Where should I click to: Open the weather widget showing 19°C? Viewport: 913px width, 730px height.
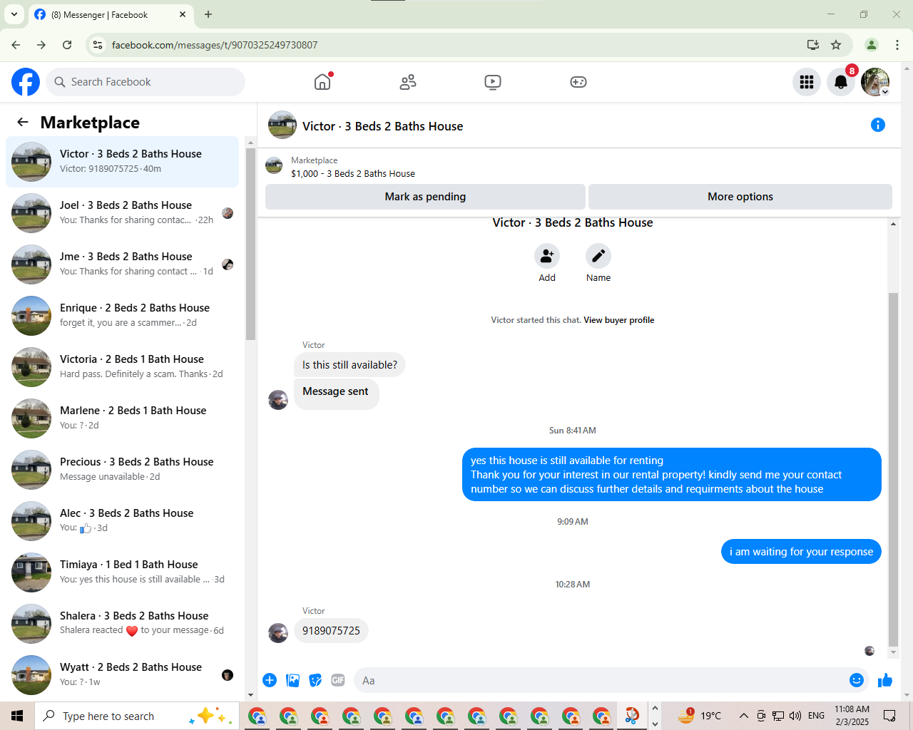[699, 716]
